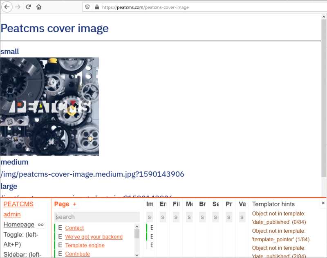Click E edit marker beside Contribute
The height and width of the screenshot is (258, 327).
click(60, 254)
